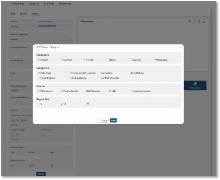Click Cancel in the ESG dialog
Screen dimensions: 220x180
[x=104, y=120]
